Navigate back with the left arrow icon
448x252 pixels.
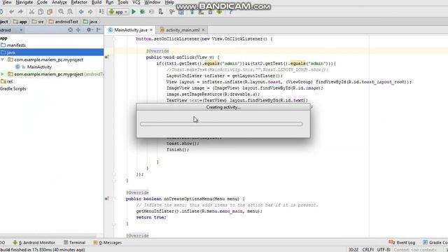pyautogui.click(x=81, y=12)
